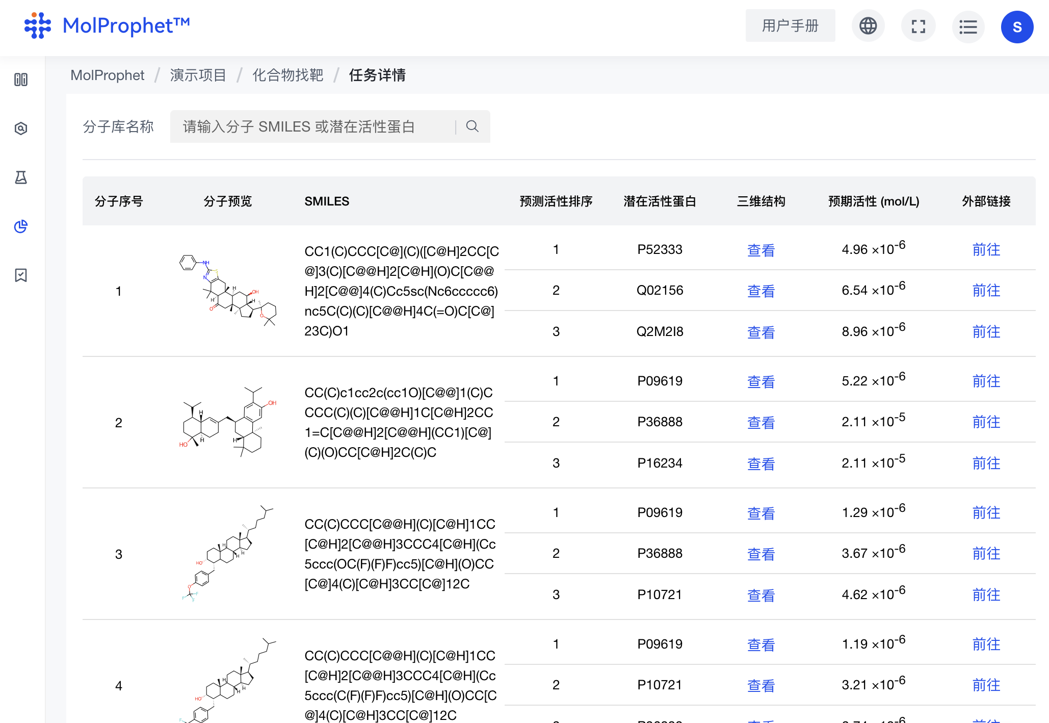Open external link for molecule 4 P10721

986,685
